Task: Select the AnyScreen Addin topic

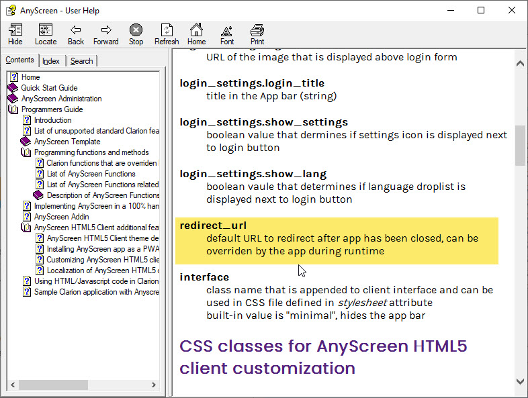Action: point(61,217)
